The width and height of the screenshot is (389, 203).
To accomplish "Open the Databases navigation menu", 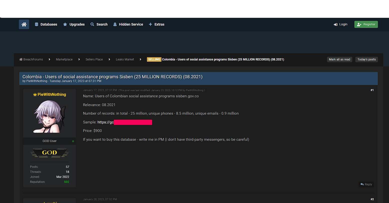I will pyautogui.click(x=49, y=24).
